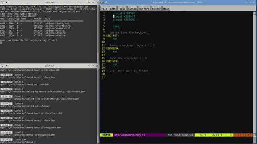This screenshot has height=144, width=257.
Task: Click the scroll-up arrow of GVIM scrollbar
Action: (x=254, y=13)
